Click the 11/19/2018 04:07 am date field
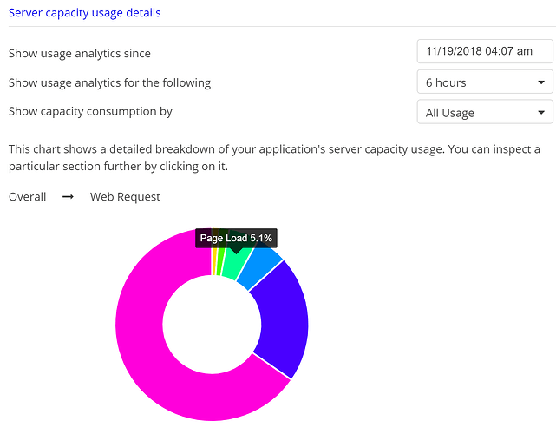The height and width of the screenshot is (434, 556). pos(485,51)
